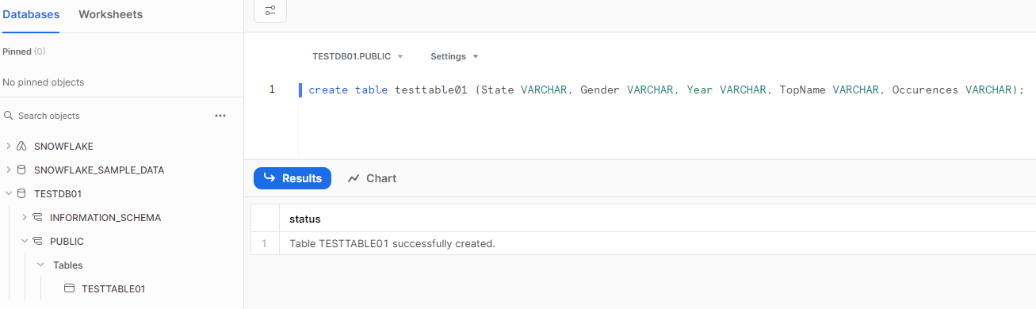Click the TESTDB01 database icon
This screenshot has height=309, width=1036.
click(22, 194)
